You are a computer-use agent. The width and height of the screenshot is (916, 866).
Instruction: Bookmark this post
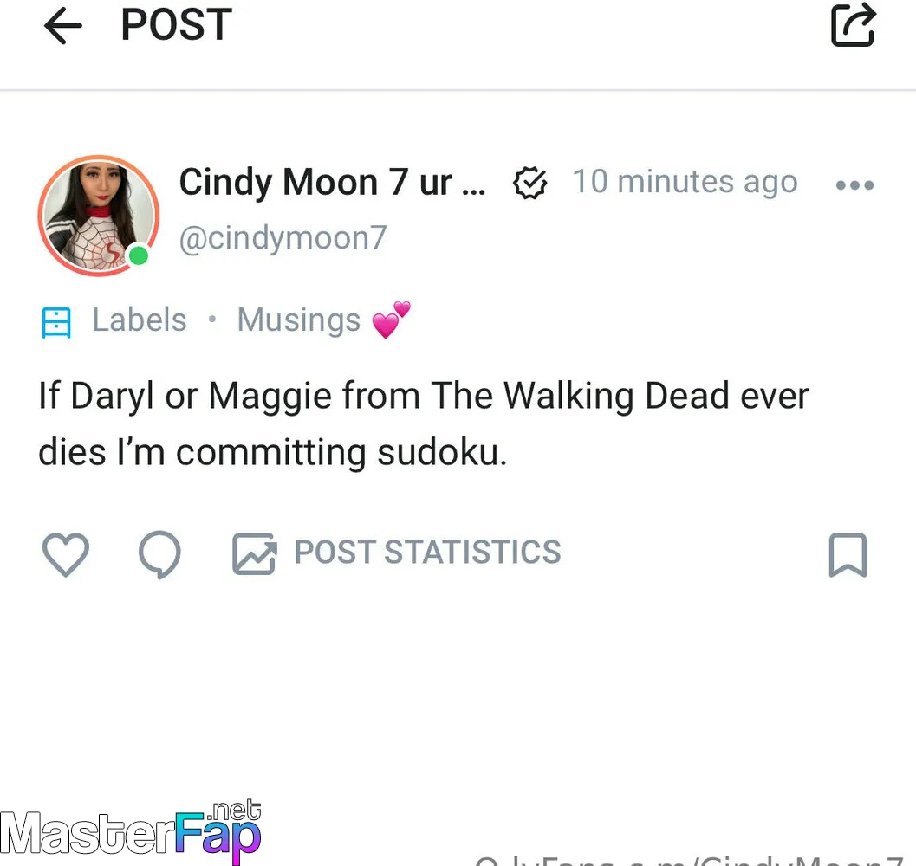tap(848, 555)
